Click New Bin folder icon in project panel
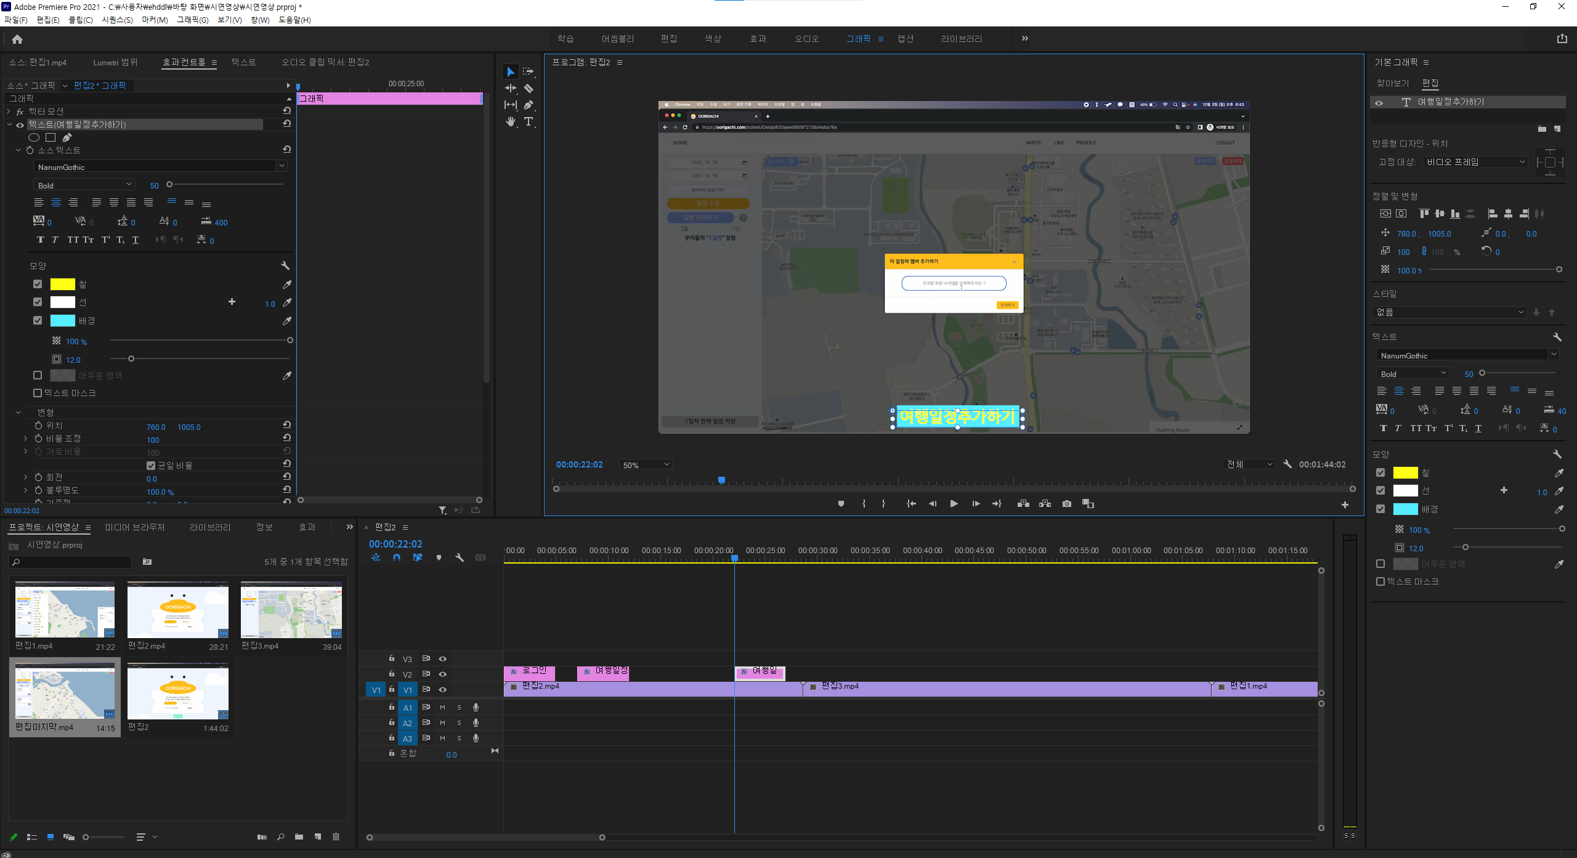Image resolution: width=1577 pixels, height=858 pixels. (x=299, y=837)
